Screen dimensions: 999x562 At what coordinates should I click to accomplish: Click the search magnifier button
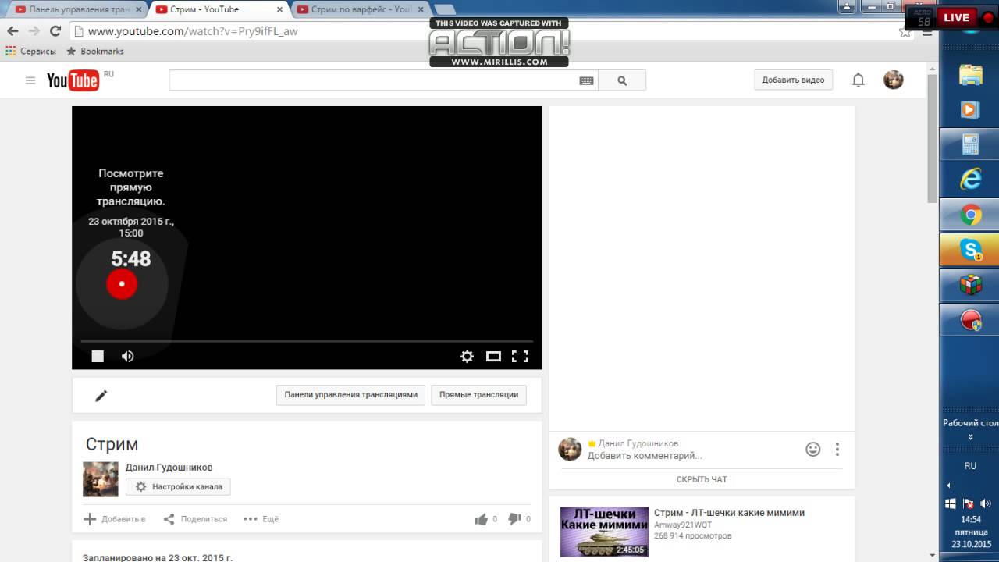pyautogui.click(x=622, y=80)
